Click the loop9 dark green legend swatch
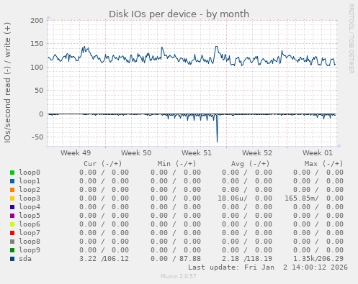Screen dimensions: 358x284 [12, 250]
